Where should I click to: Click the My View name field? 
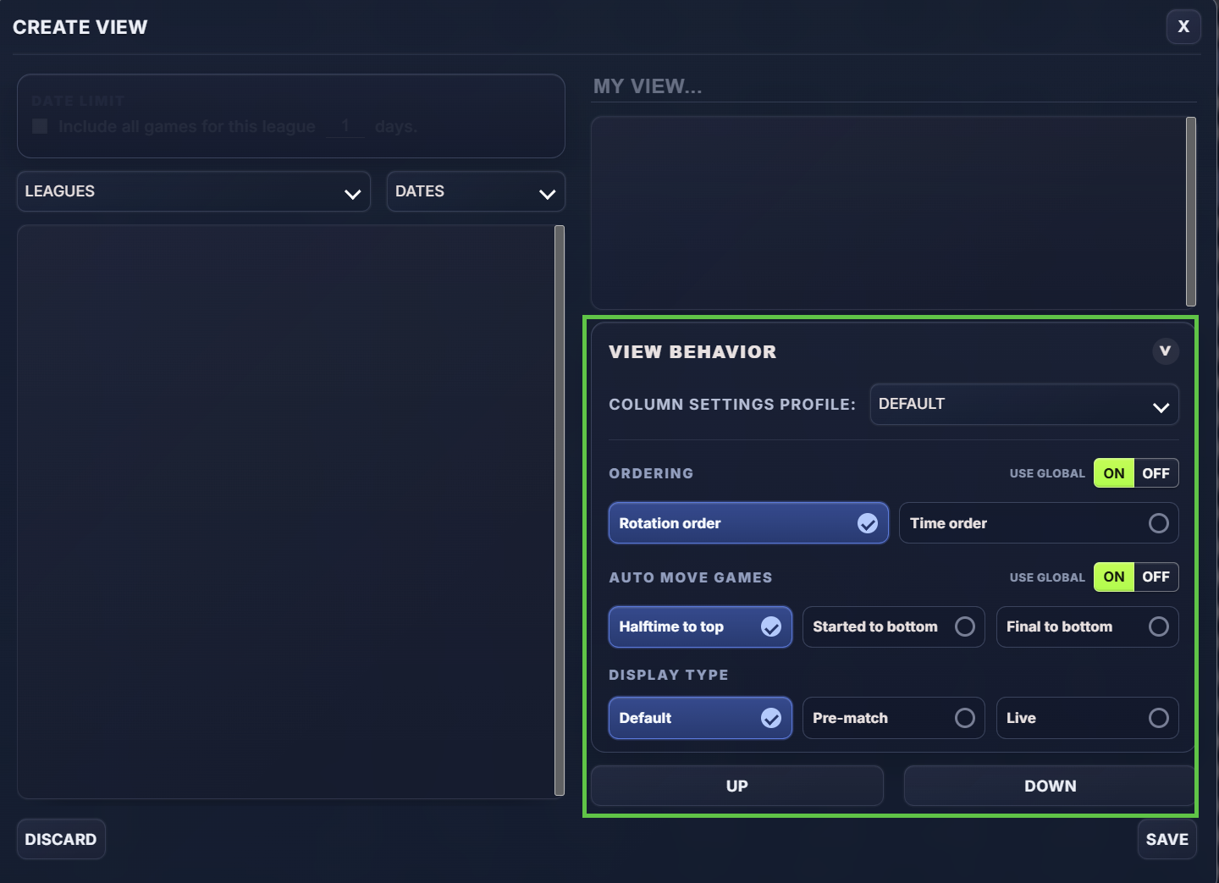pos(894,86)
